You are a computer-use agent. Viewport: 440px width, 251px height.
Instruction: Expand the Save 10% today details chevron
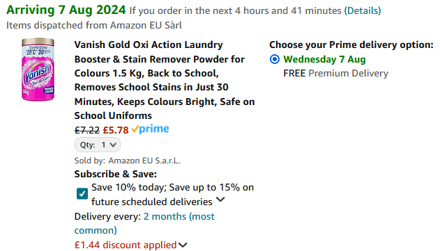220,200
